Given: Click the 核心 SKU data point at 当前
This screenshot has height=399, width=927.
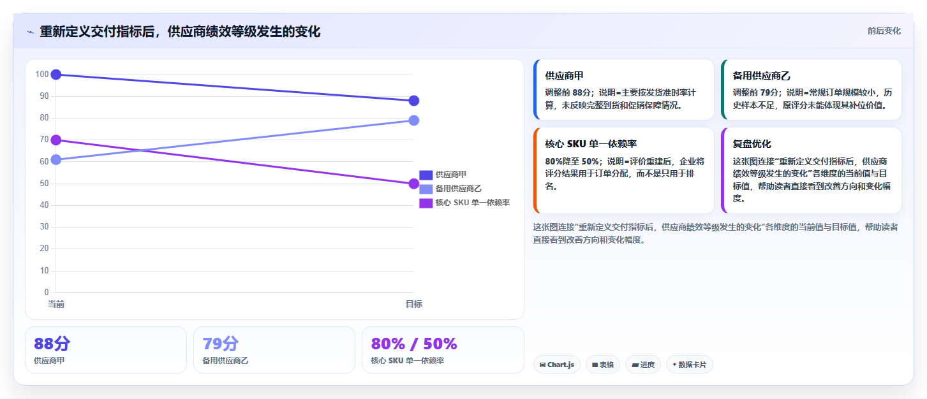Looking at the screenshot, I should click(56, 140).
